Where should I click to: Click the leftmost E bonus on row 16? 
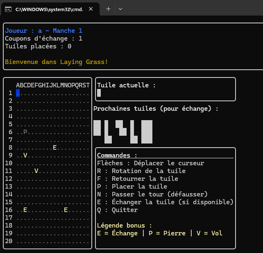pos(25,210)
